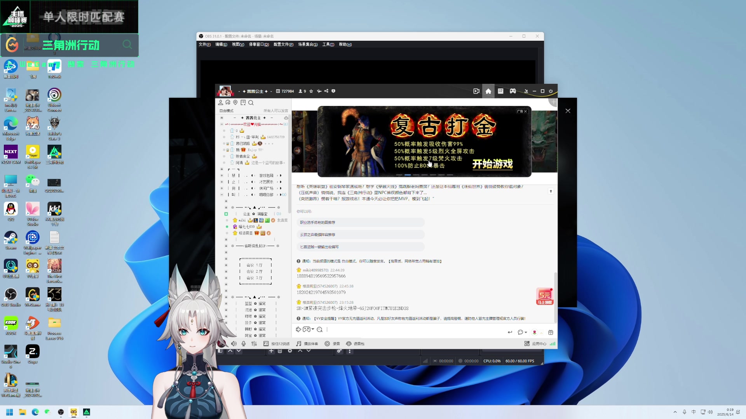This screenshot has height=419, width=746.
Task: Share the channel via share icon
Action: (x=326, y=91)
